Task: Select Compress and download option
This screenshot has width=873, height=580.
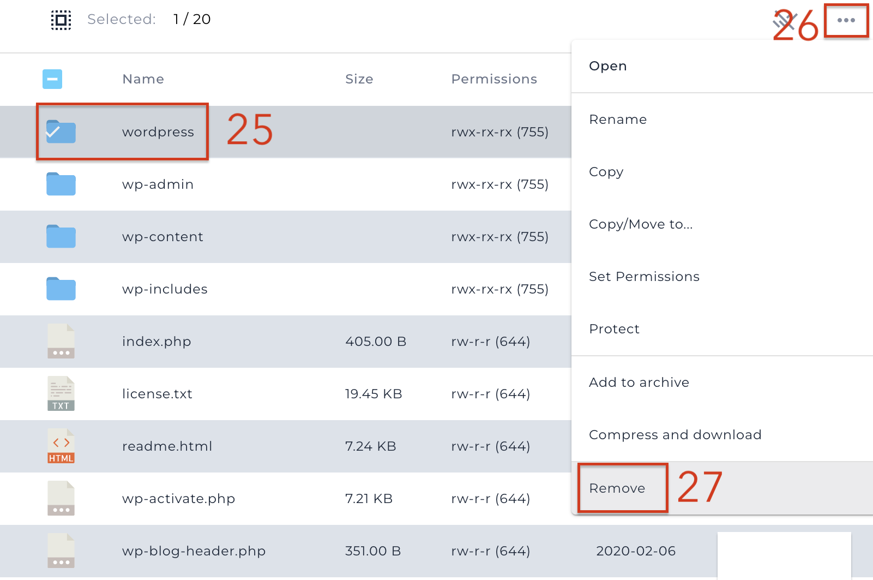Action: (x=675, y=435)
